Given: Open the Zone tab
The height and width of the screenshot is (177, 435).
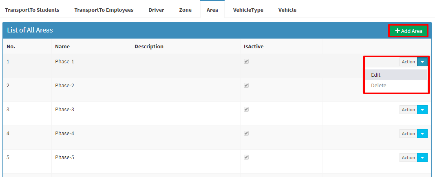Looking at the screenshot, I should tap(185, 10).
